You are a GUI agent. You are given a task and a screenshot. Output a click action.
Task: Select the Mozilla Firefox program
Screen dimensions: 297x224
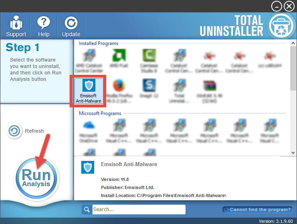(120, 91)
